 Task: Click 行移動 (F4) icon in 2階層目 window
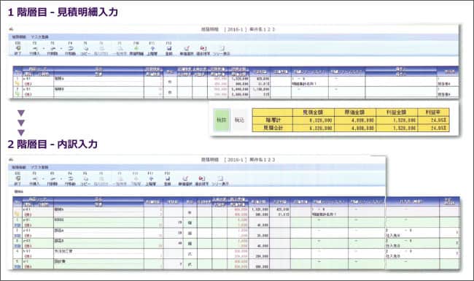click(x=70, y=179)
